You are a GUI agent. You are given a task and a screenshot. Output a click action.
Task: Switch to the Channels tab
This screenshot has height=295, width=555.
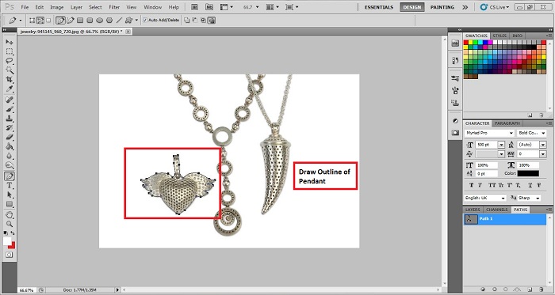click(x=497, y=210)
